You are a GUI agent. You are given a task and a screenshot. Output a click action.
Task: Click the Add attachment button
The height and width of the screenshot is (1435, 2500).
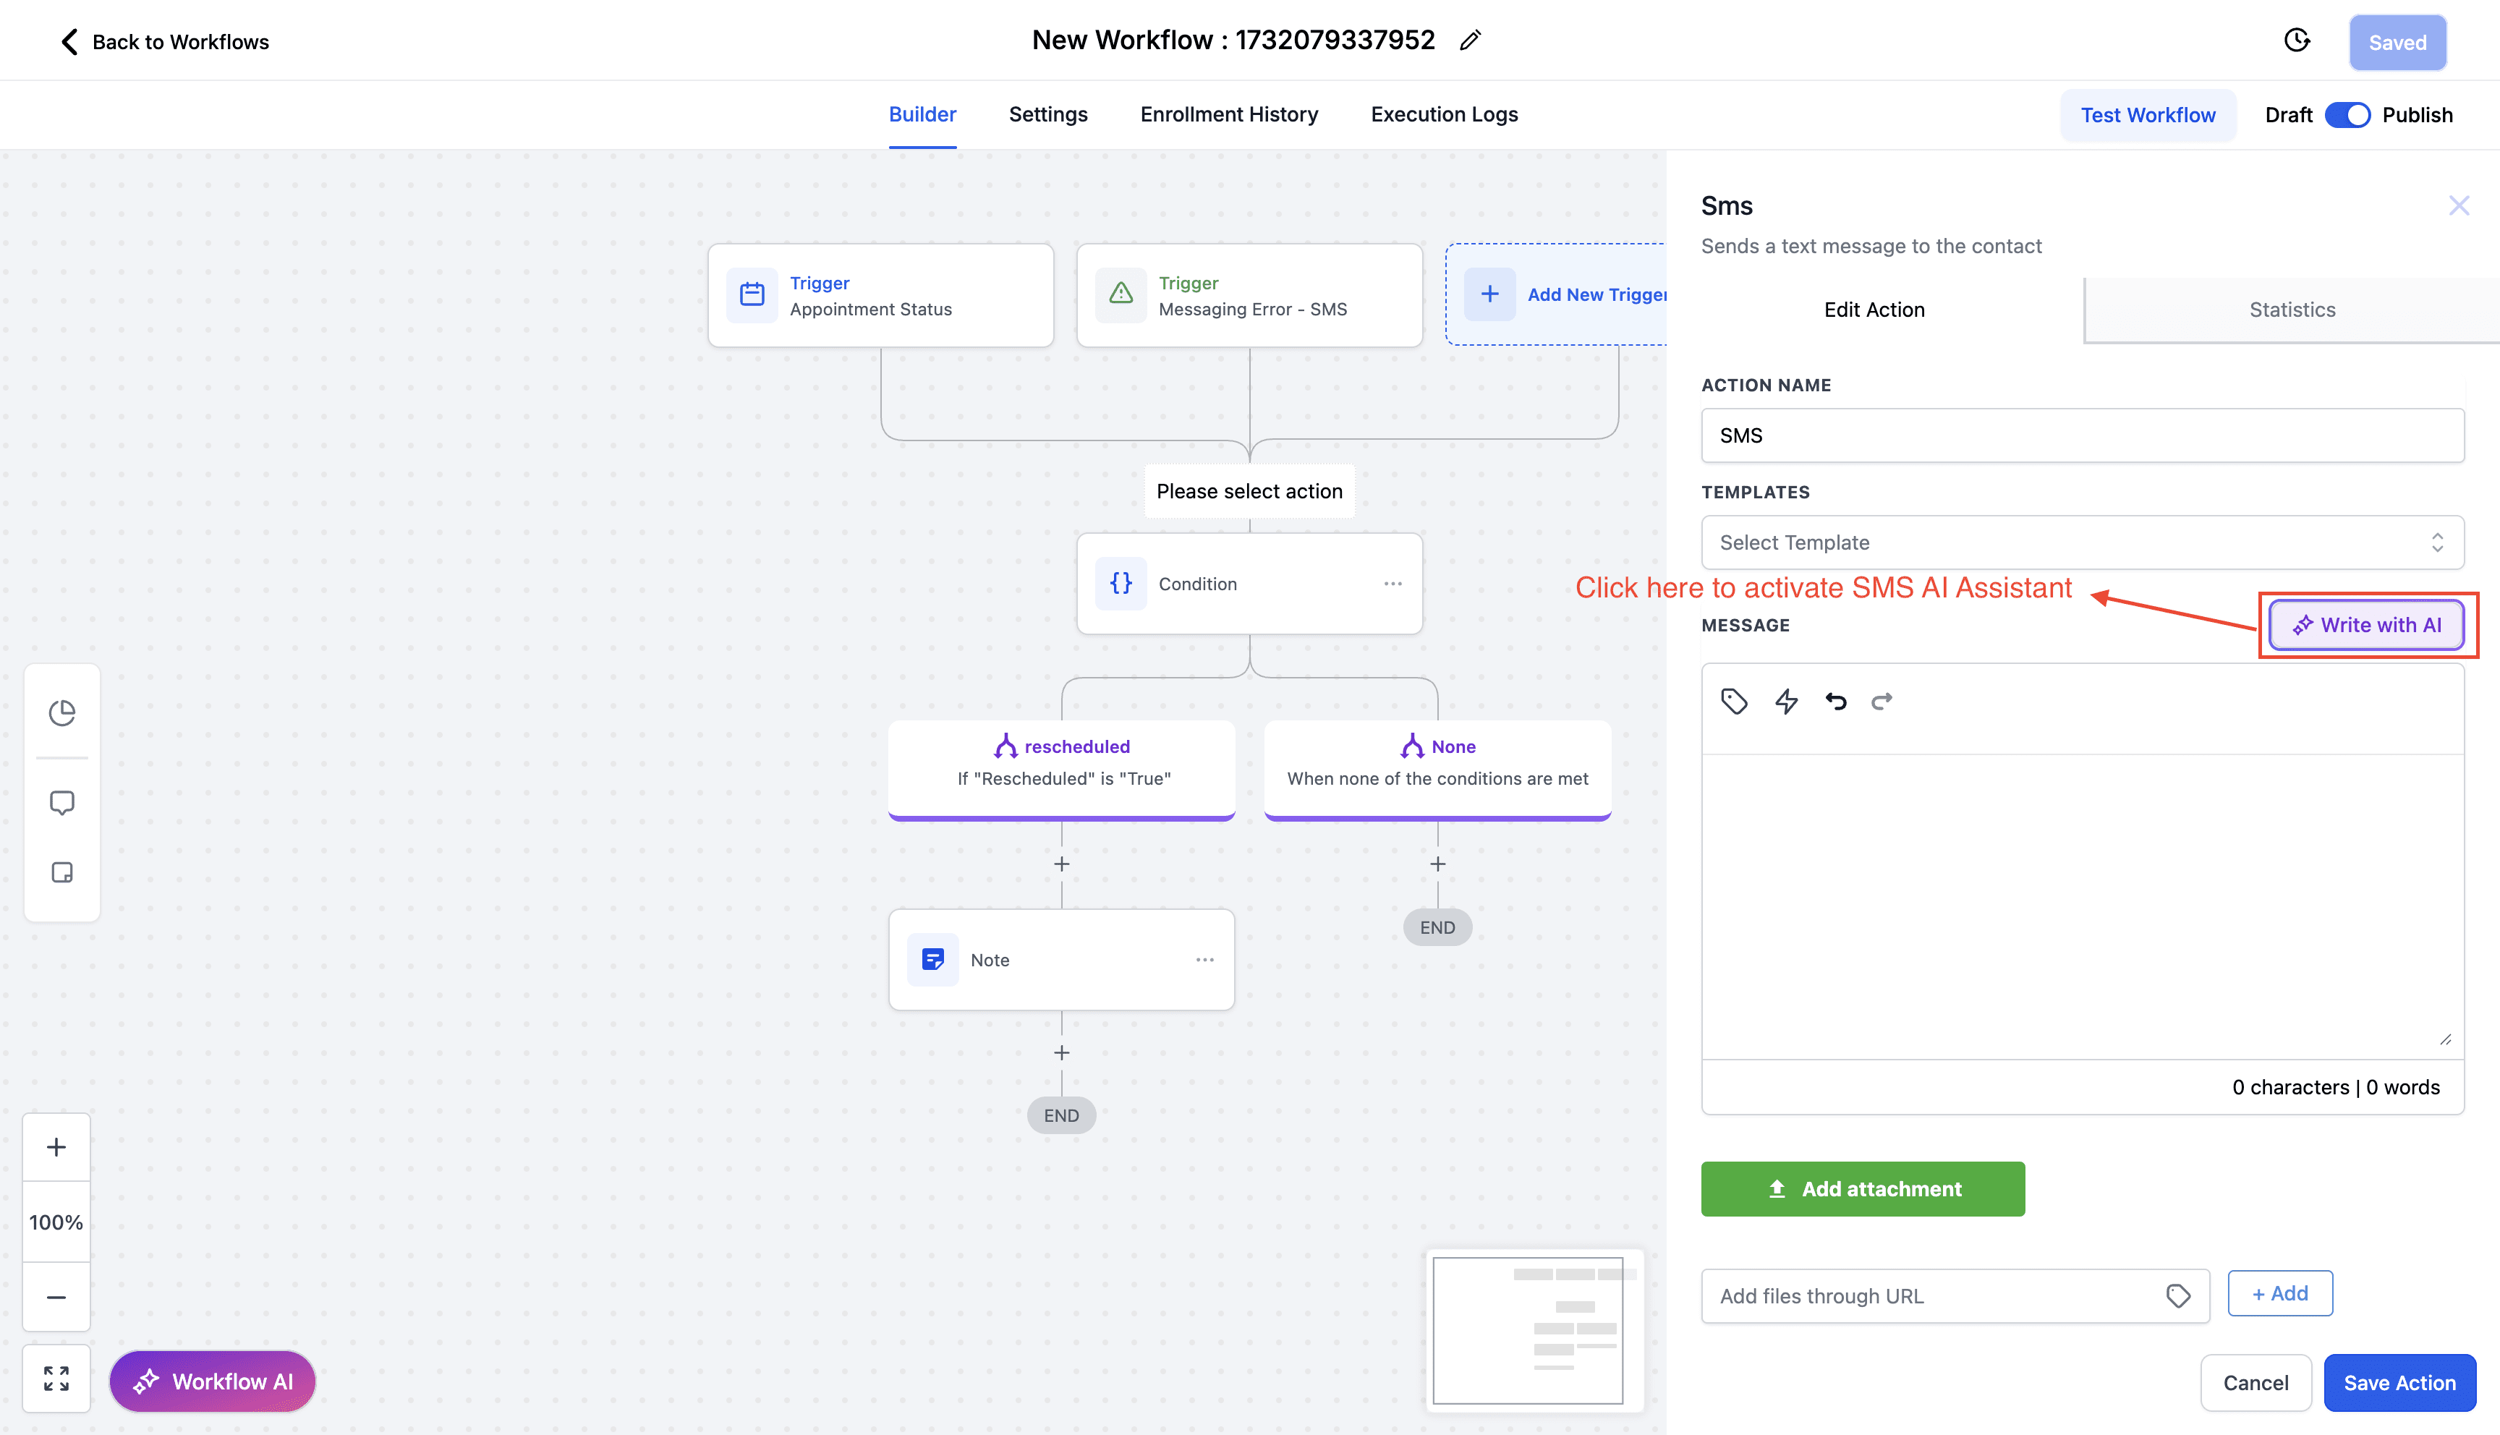pyautogui.click(x=1863, y=1188)
